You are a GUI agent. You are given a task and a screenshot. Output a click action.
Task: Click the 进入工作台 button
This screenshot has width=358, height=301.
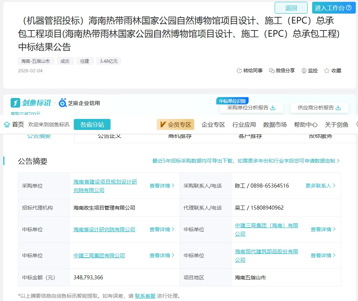point(333,8)
